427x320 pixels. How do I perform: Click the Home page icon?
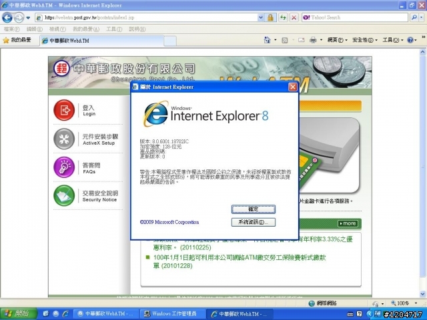click(267, 40)
